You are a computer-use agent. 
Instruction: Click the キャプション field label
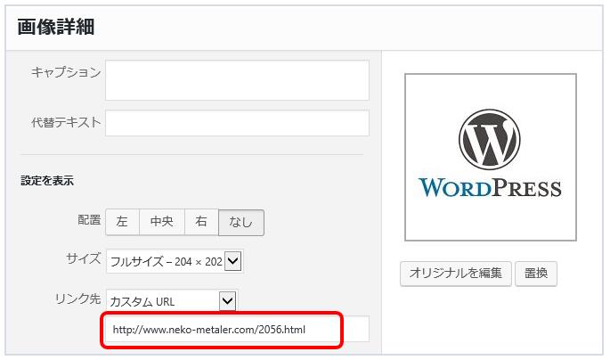pyautogui.click(x=66, y=72)
